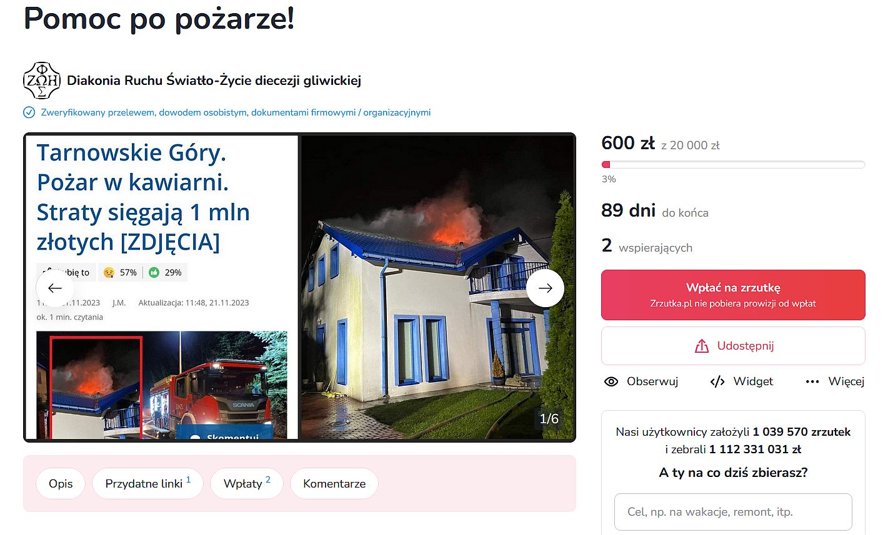Open the Opis tab
Viewport: 893px width, 535px height.
[61, 484]
